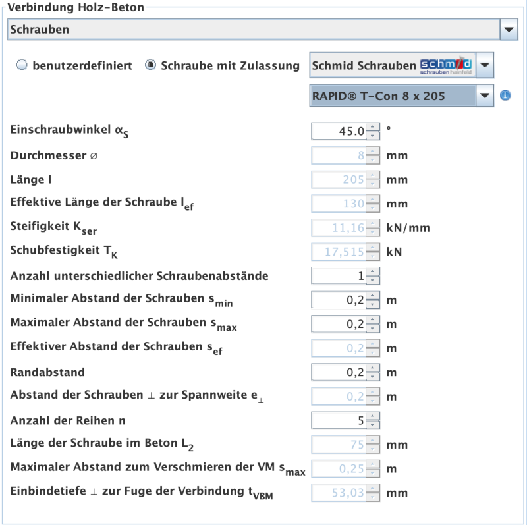Click the up stepper for Anzahl unterschiedlicher Schraubenabstände
This screenshot has width=527, height=525.
(x=374, y=272)
